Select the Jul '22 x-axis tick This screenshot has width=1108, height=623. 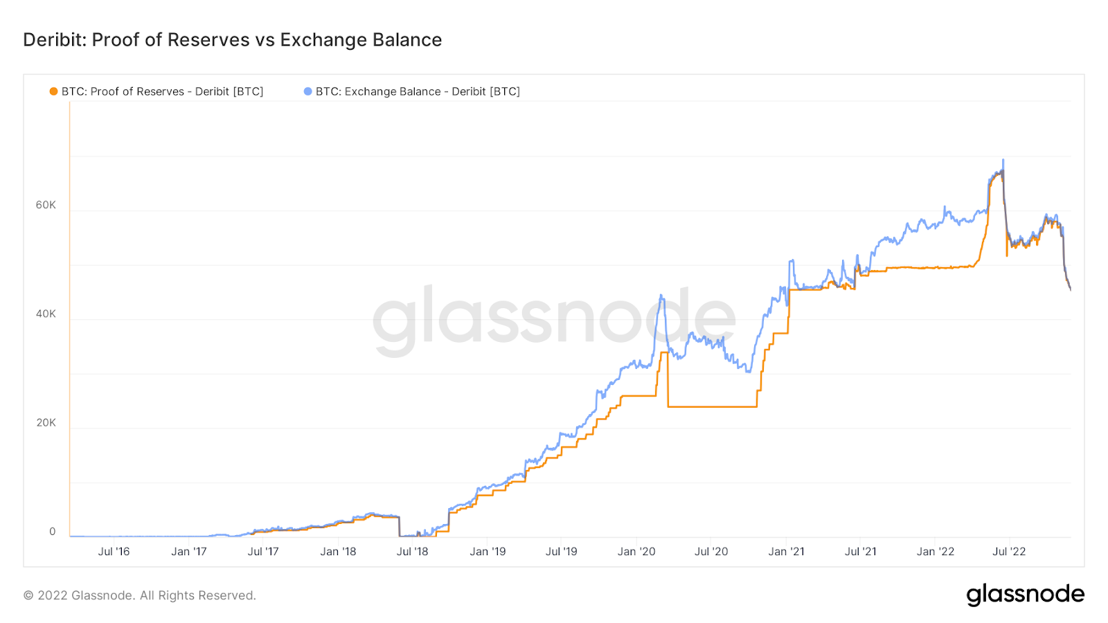(1009, 552)
